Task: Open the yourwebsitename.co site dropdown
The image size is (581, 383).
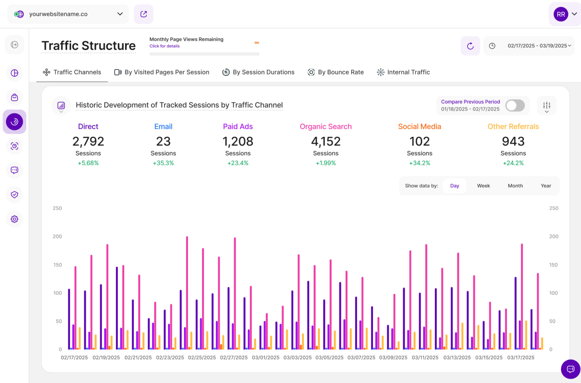Action: tap(68, 14)
